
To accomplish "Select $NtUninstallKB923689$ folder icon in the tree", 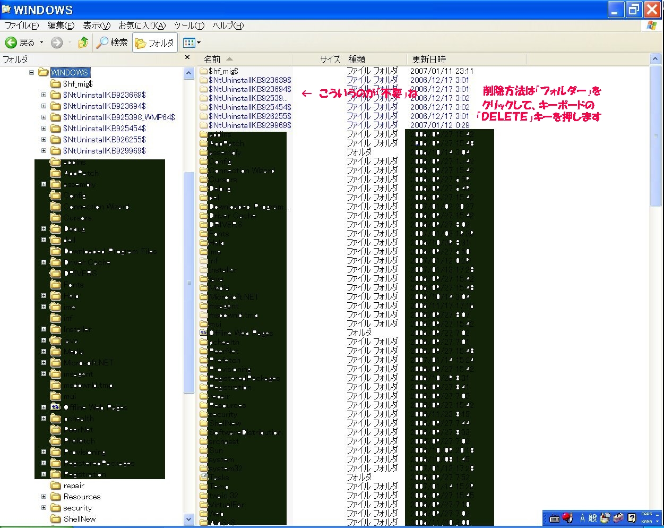I will click(56, 95).
